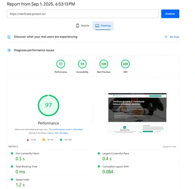Click the 1.2 s value
This screenshot has height=189, width=195.
[x=20, y=185]
